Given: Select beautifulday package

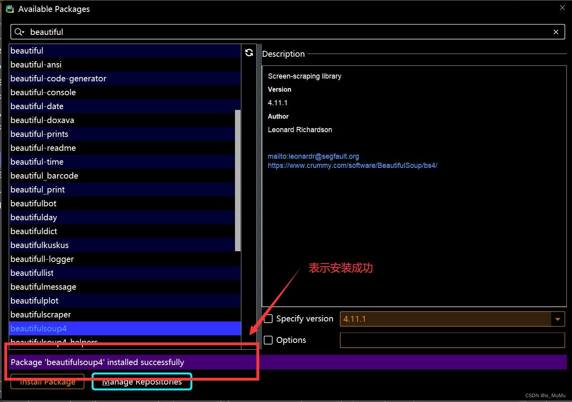Looking at the screenshot, I should [x=122, y=217].
